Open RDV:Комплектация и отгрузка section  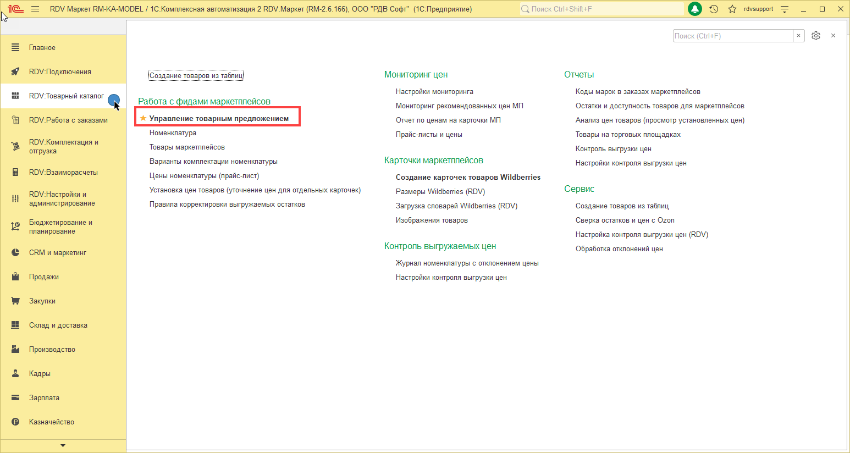coord(63,146)
